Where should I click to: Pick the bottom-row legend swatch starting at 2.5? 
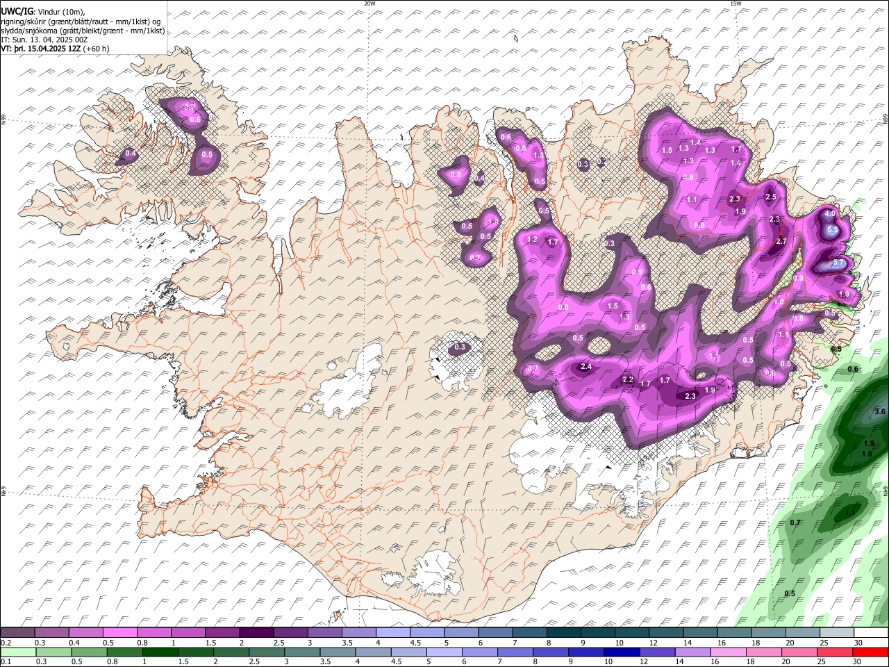(x=267, y=652)
